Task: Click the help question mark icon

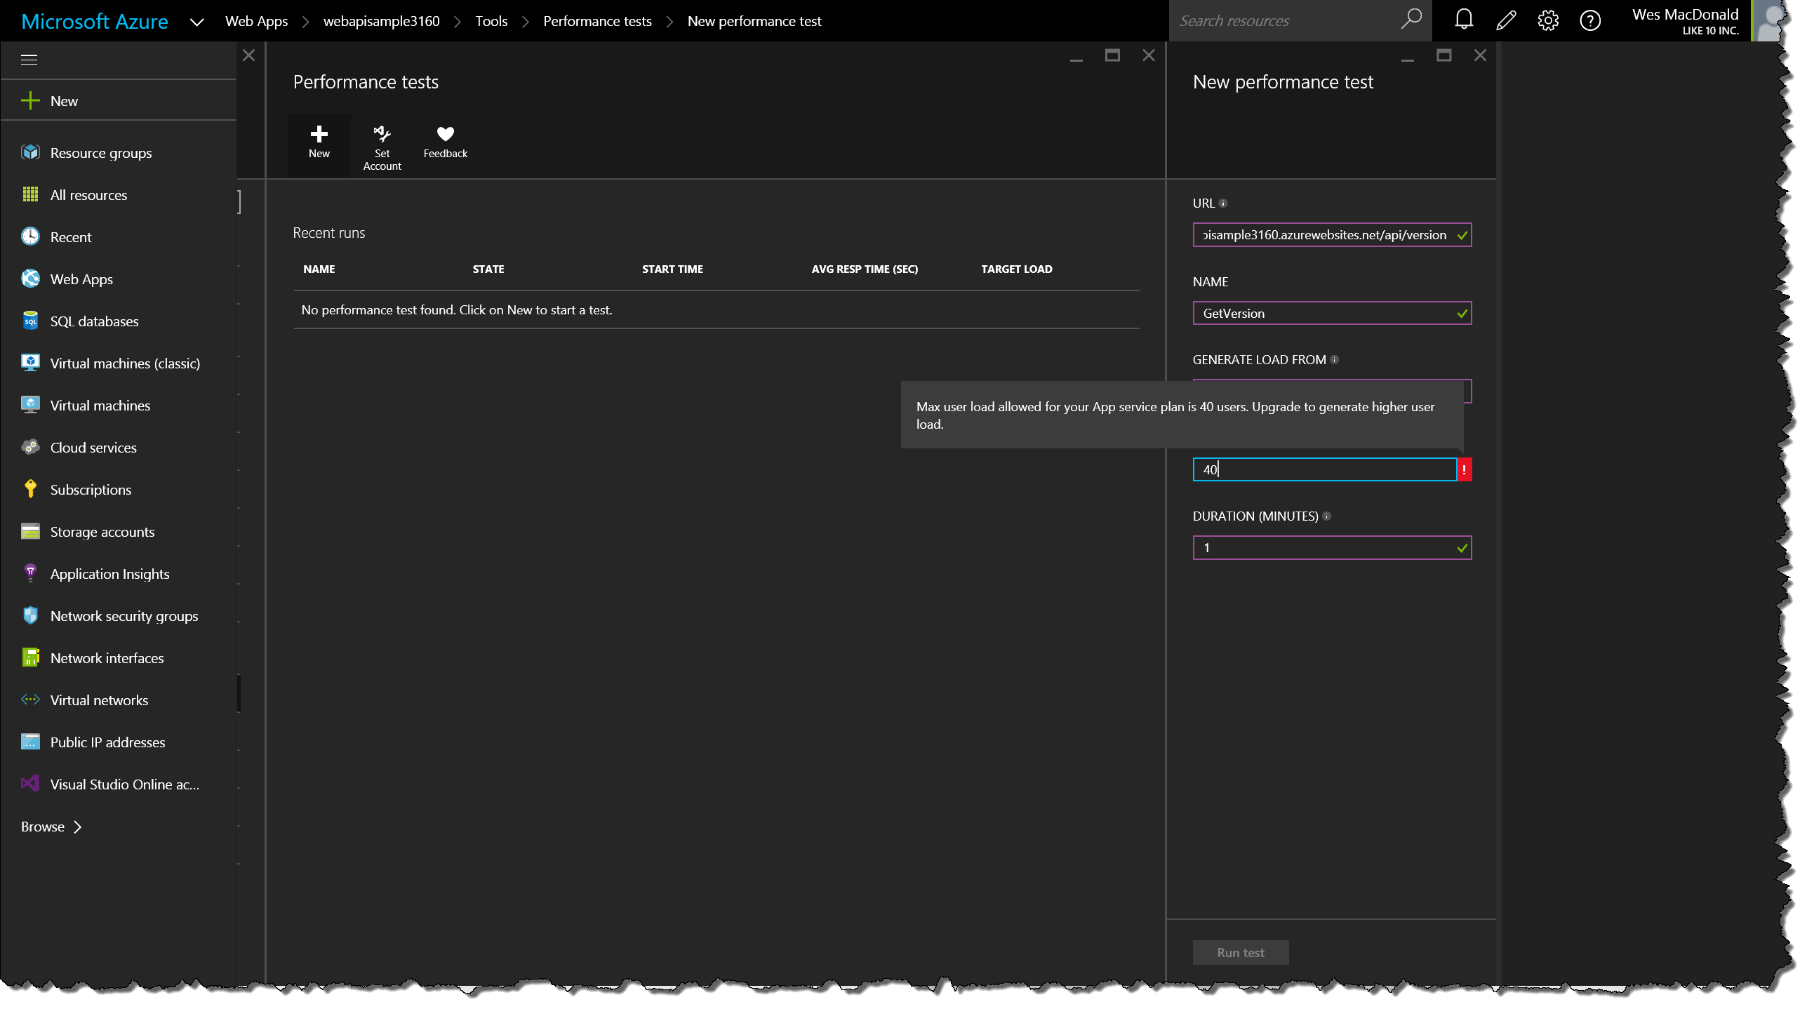Action: coord(1589,20)
